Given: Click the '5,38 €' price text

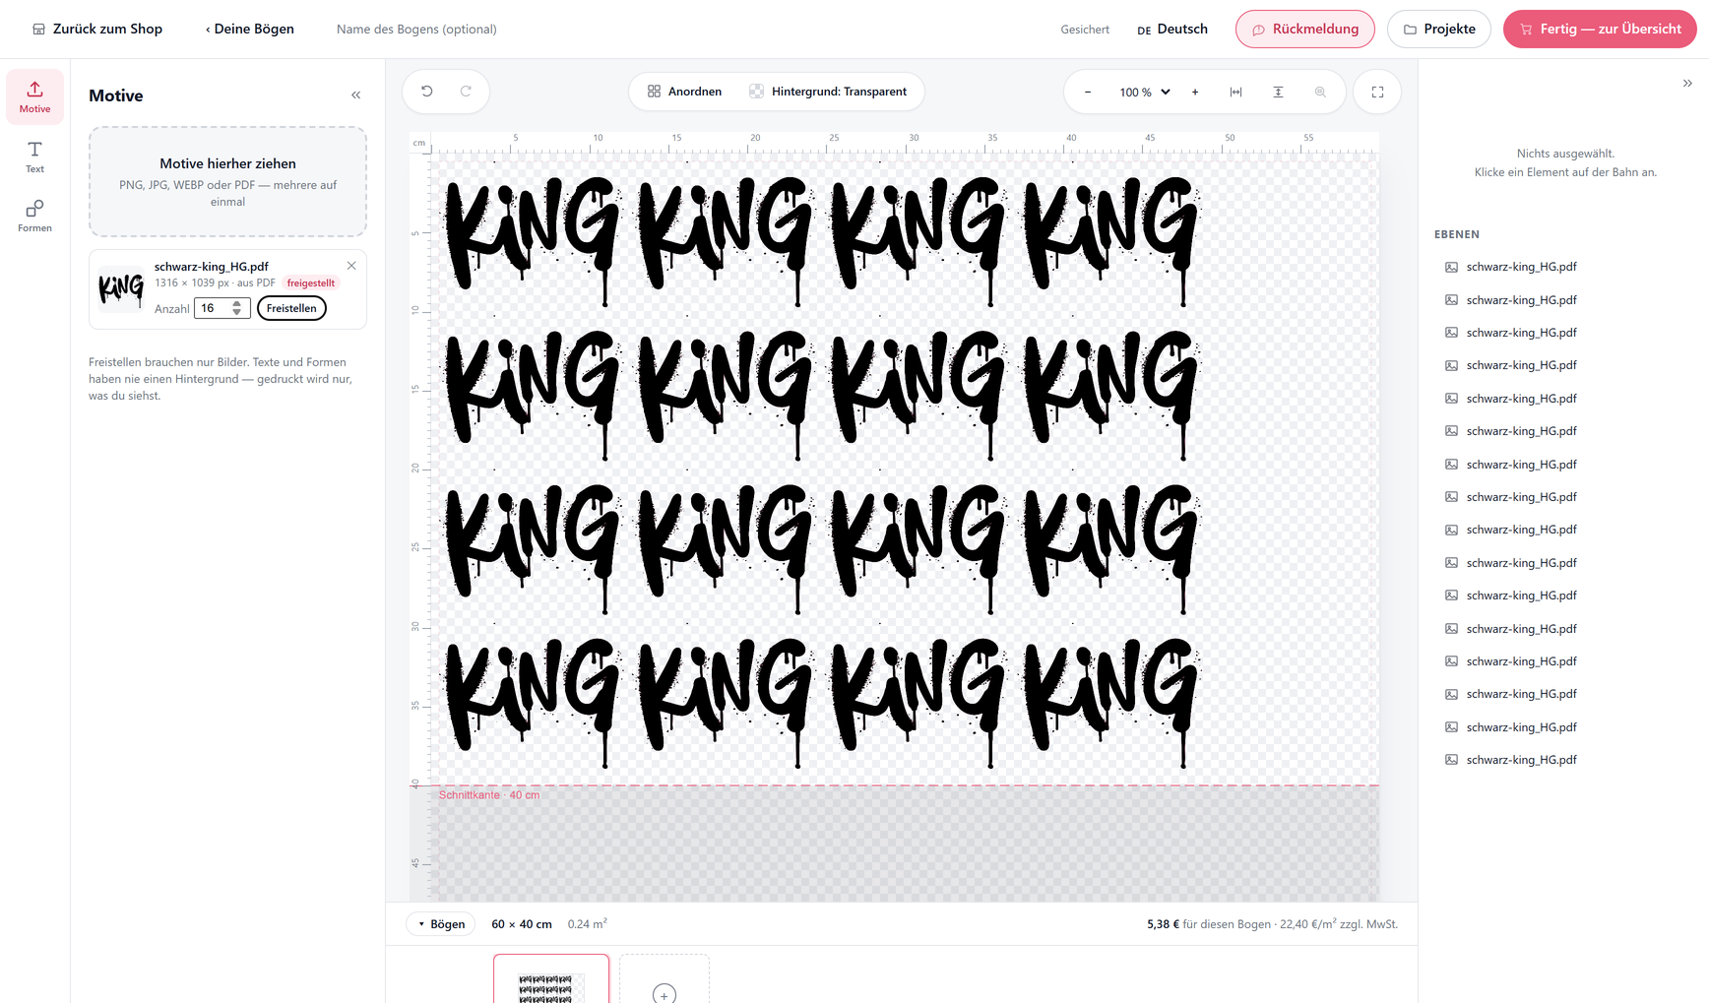Looking at the screenshot, I should pyautogui.click(x=1163, y=924).
